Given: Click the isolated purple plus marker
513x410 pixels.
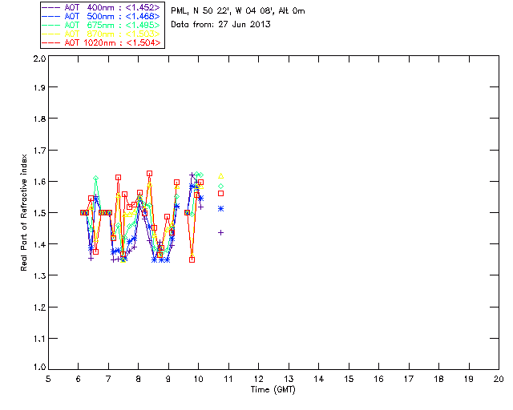Looking at the screenshot, I should click(221, 232).
